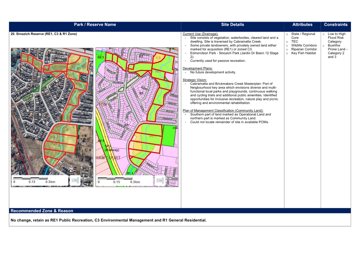Click the 1:500 scale icon on zoning map
This screenshot has height=255, width=361.
(160, 180)
